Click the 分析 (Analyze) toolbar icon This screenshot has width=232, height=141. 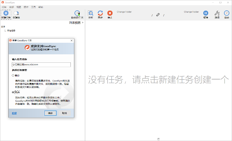click(x=90, y=13)
